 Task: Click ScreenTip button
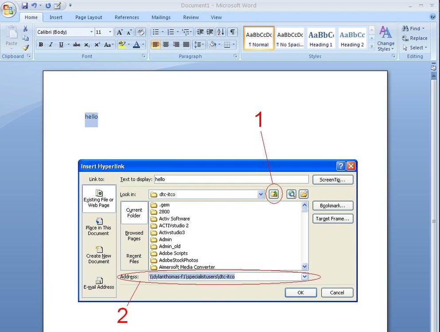click(x=332, y=180)
